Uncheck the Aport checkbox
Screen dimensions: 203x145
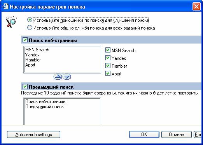point(108,73)
